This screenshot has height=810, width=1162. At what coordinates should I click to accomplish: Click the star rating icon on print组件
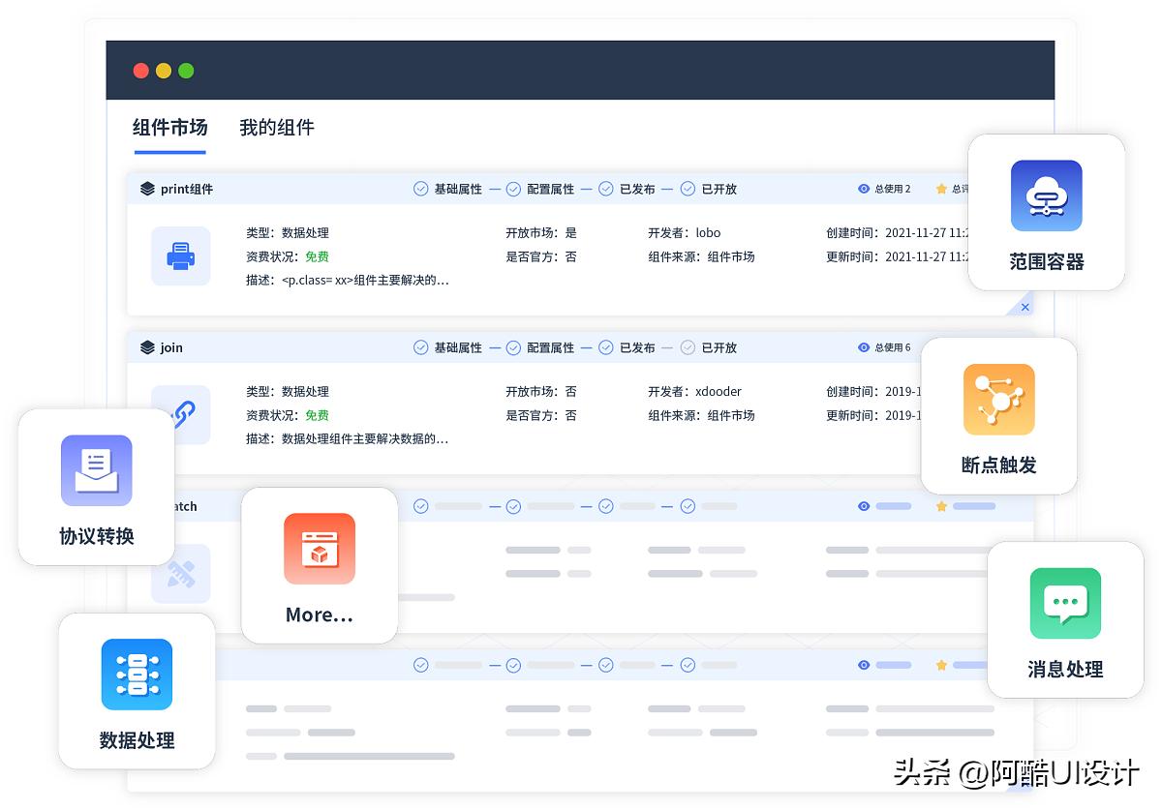coord(941,189)
